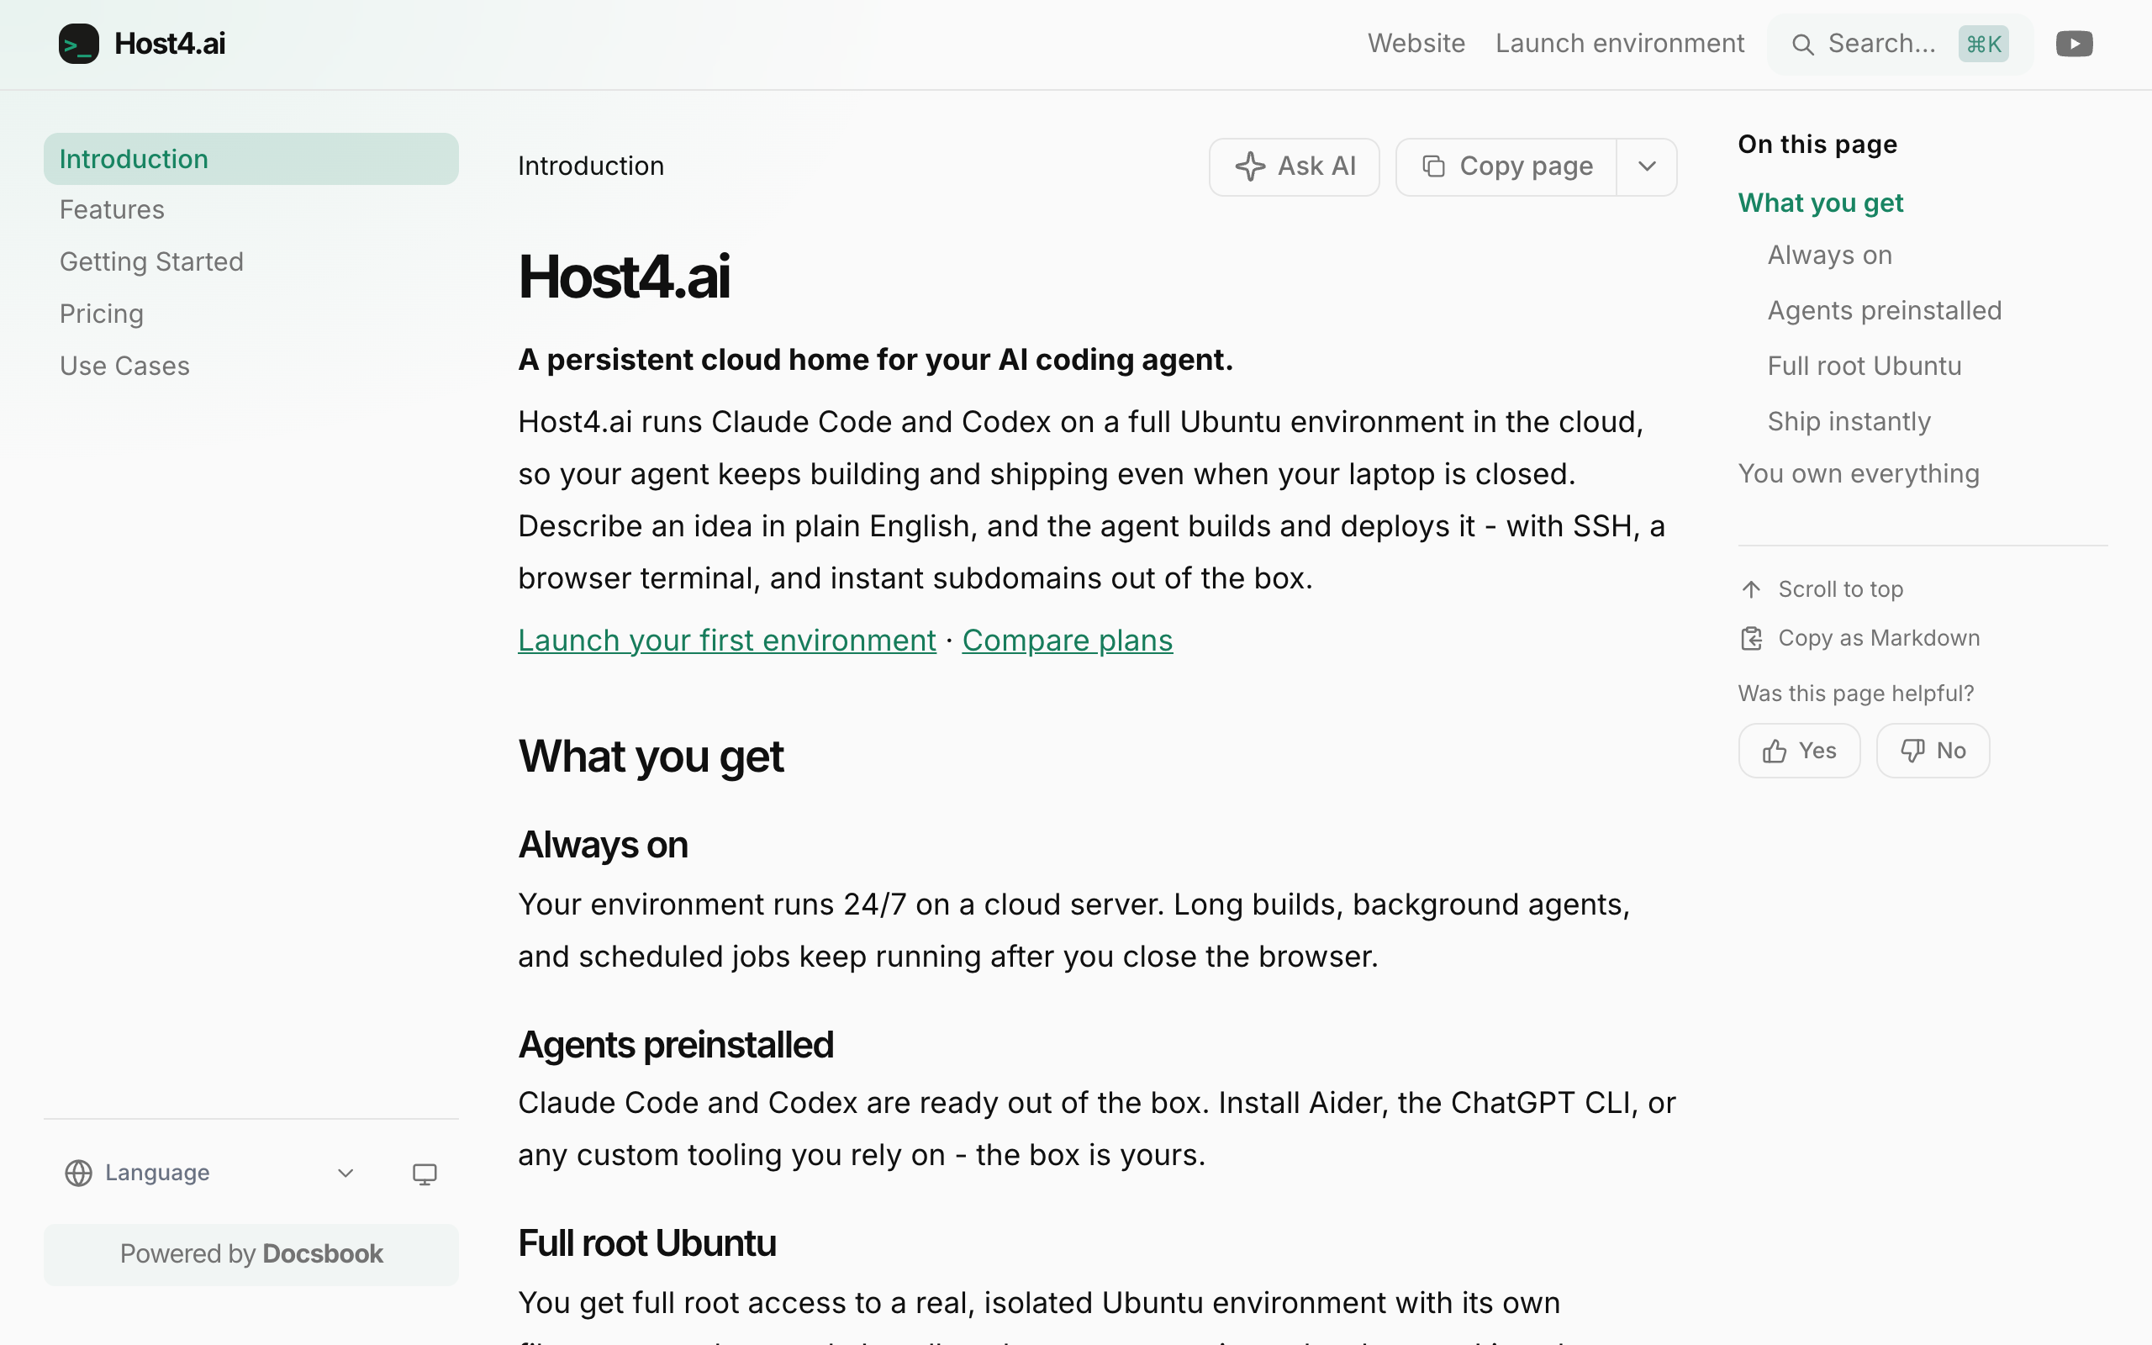Click the 'On this page' heading
Viewport: 2152px width, 1345px height.
click(1817, 145)
